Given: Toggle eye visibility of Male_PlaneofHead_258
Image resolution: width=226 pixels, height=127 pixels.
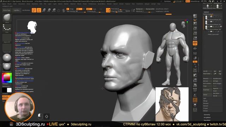Looking at the screenshot, I should [221, 27].
